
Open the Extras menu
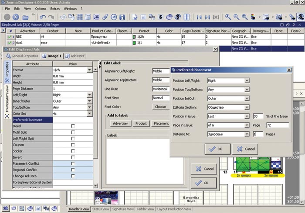coord(55,9)
